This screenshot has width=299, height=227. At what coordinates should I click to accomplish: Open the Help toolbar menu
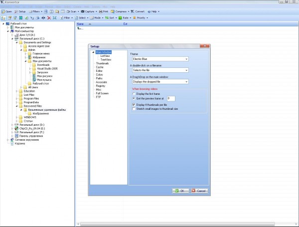pyautogui.click(x=153, y=11)
